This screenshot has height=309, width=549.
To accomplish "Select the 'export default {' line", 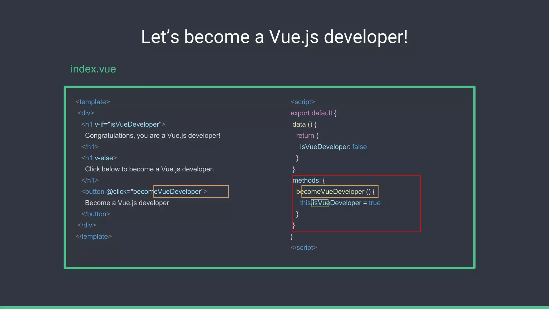I will coord(313,113).
